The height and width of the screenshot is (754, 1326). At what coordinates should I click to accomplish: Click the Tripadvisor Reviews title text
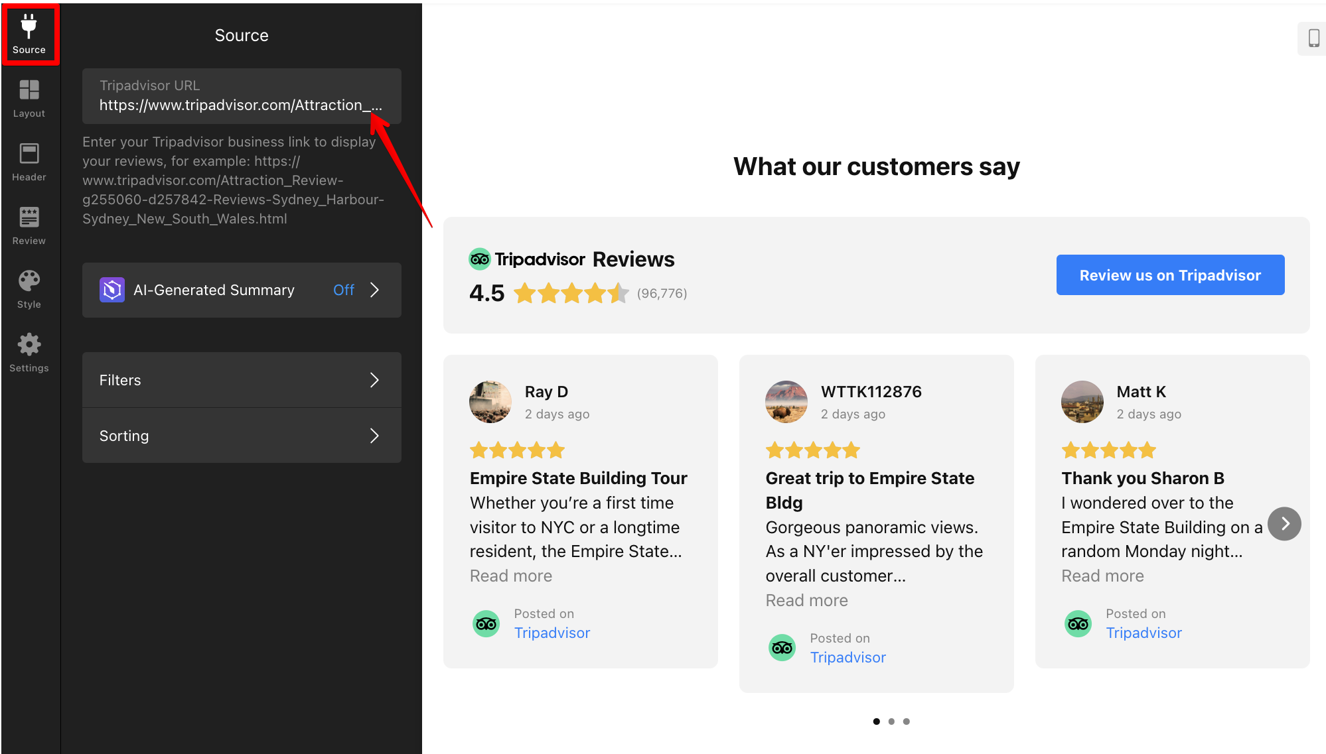(x=585, y=259)
